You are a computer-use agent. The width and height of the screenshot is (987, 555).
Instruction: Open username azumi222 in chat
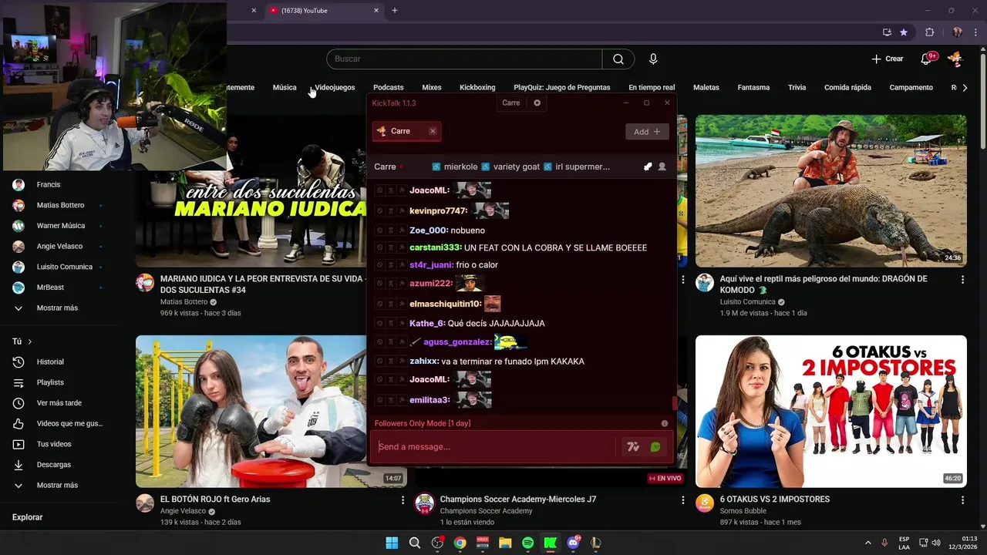click(430, 283)
